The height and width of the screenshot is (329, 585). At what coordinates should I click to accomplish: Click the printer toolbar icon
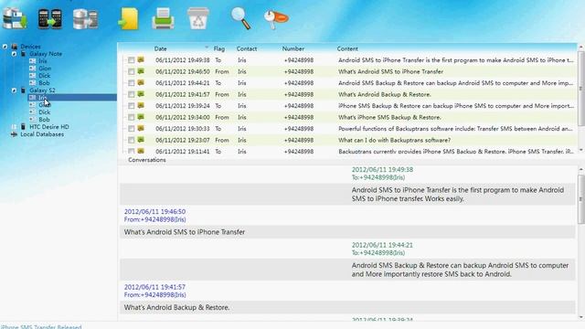click(x=163, y=18)
